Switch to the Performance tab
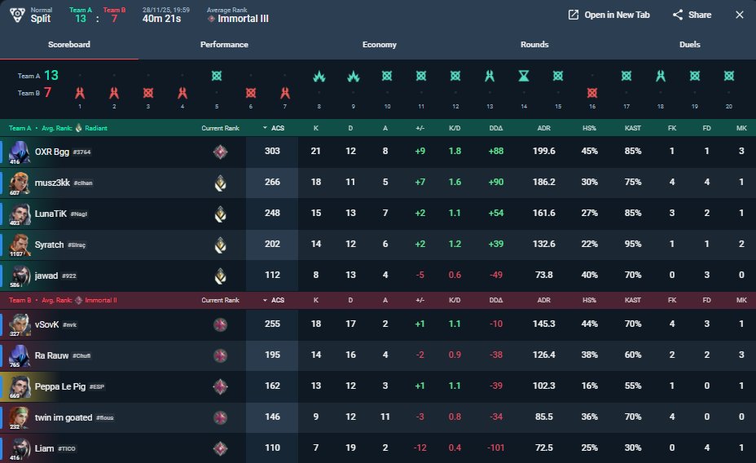The height and width of the screenshot is (463, 756). (x=224, y=44)
